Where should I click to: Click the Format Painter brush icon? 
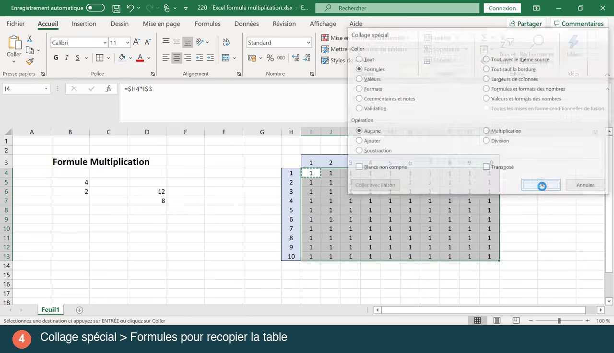[30, 61]
